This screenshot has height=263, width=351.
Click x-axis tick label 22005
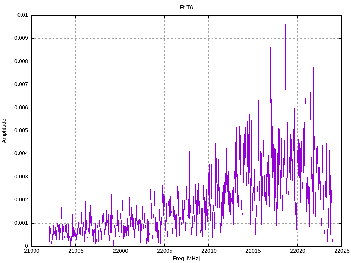coord(164,251)
